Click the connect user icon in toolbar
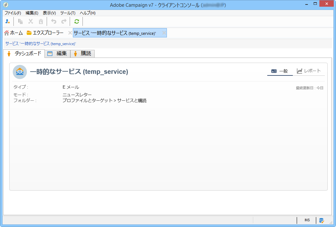This screenshot has width=336, height=227. (7, 21)
